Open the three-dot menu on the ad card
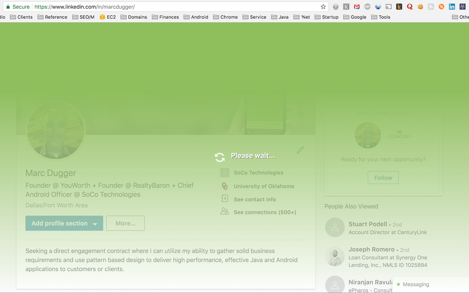469x293 pixels. click(434, 106)
